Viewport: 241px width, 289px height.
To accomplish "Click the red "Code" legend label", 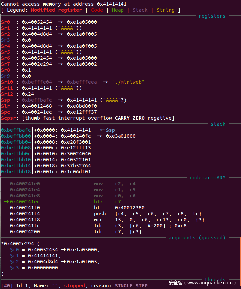I will 97,10.
